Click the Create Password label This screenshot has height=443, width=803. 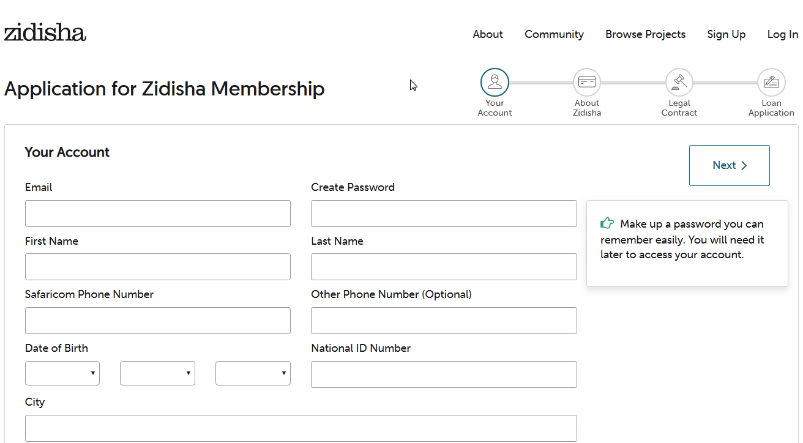353,187
